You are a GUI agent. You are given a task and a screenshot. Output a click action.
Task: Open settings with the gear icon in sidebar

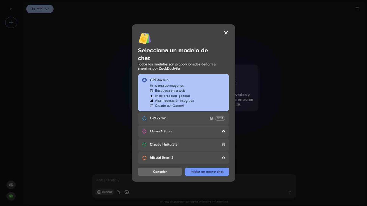tap(11, 185)
